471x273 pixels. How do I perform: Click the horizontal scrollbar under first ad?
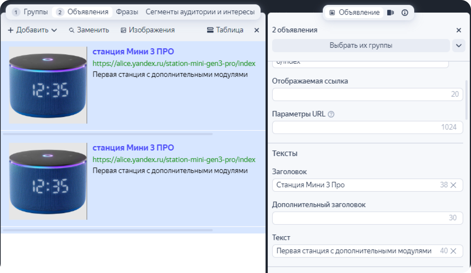pos(108,134)
